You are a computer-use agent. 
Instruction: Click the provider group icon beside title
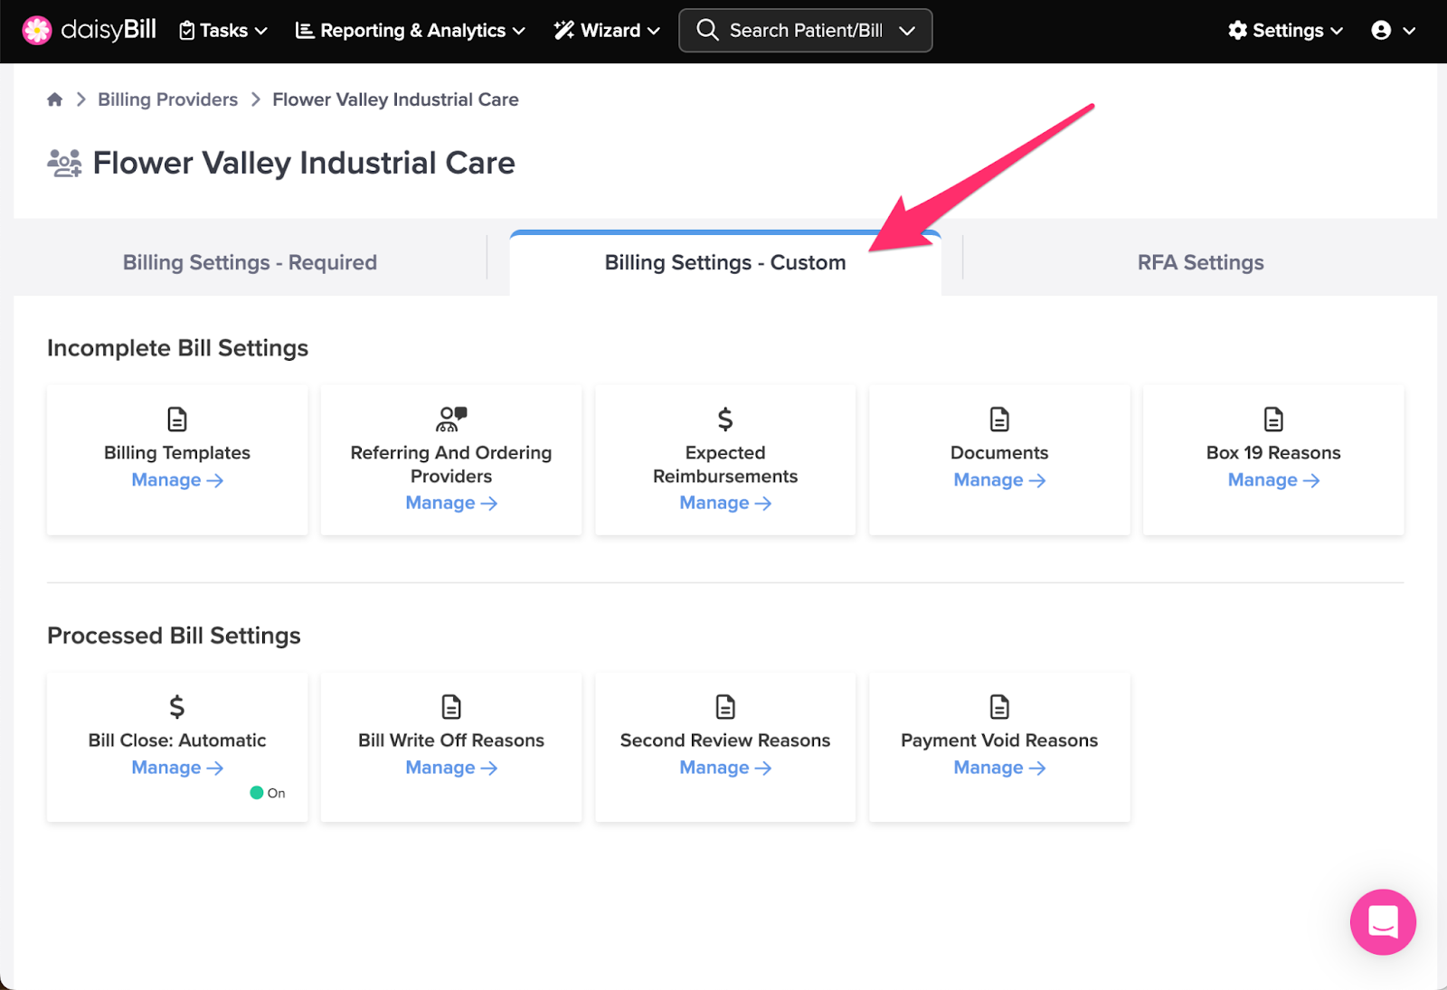[64, 163]
